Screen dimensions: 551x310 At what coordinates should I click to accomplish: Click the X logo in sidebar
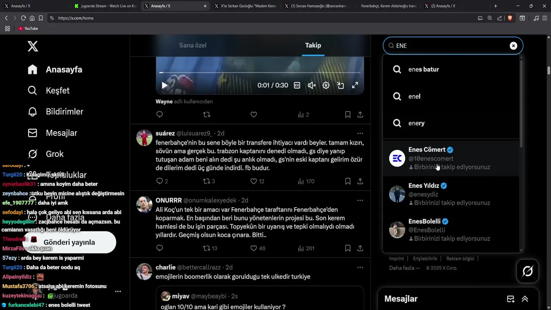[x=33, y=46]
